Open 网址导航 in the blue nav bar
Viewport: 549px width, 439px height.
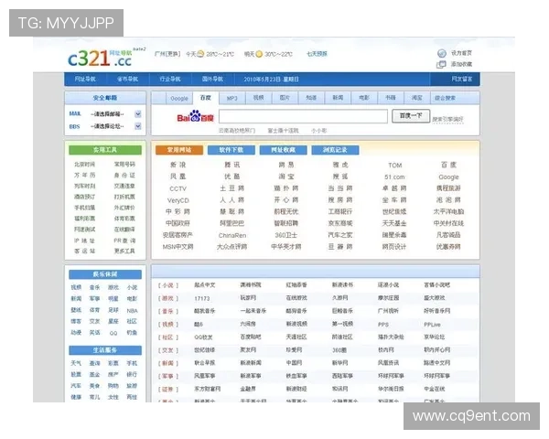85,80
